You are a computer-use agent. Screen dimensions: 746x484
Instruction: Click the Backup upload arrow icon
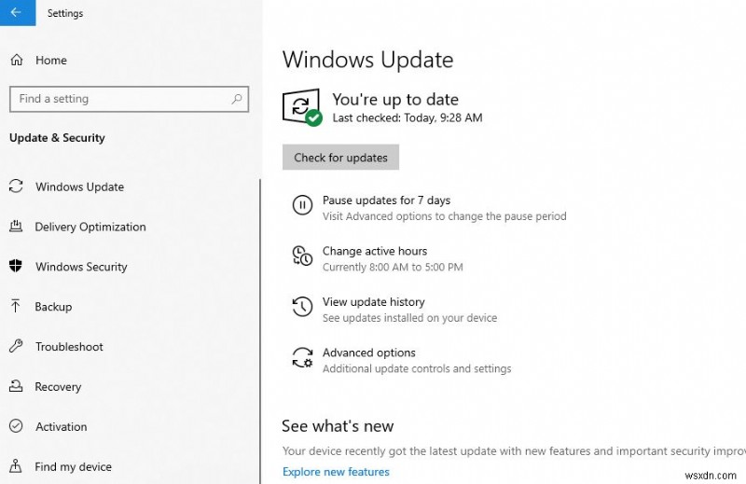16,306
